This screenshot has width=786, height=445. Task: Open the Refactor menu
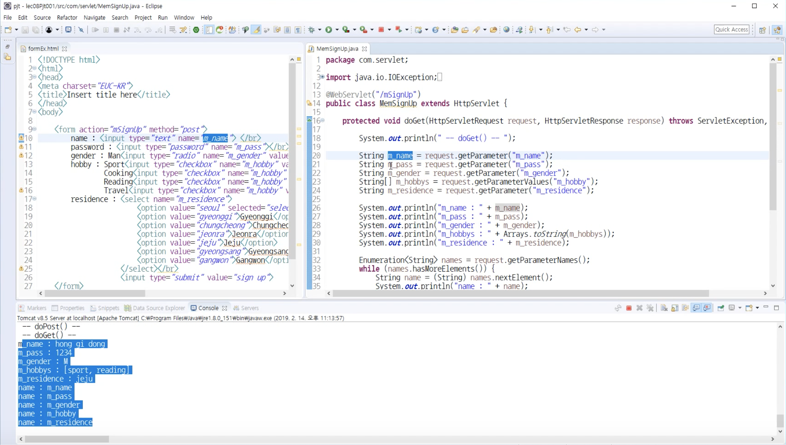[67, 17]
